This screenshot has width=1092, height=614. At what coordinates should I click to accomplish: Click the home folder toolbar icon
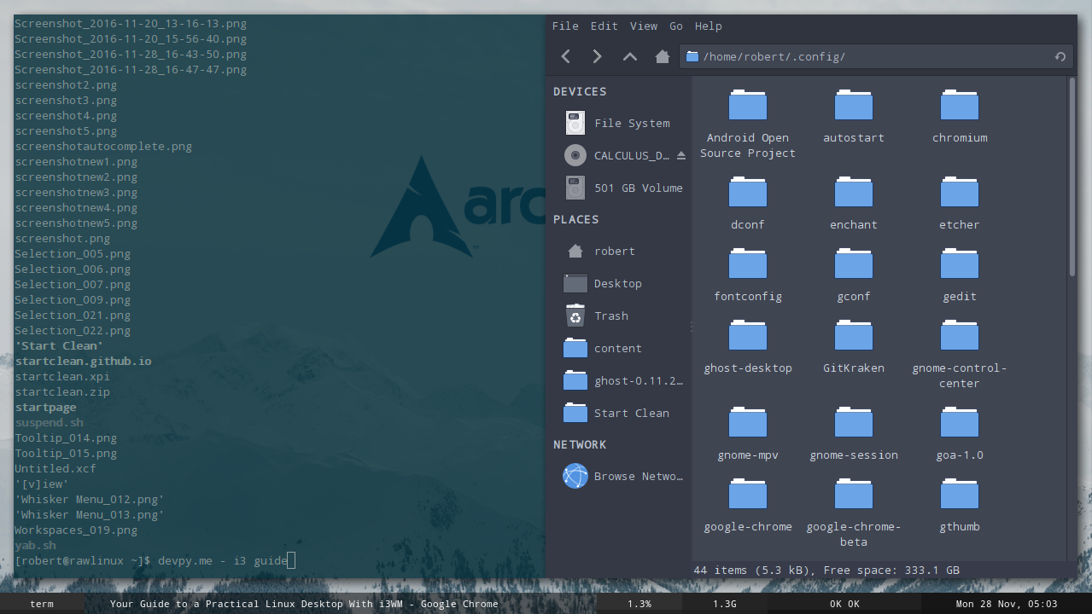[x=662, y=56]
